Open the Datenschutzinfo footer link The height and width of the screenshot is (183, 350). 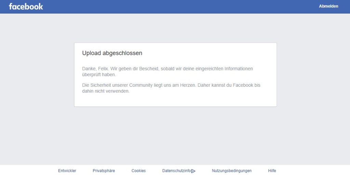(x=176, y=171)
